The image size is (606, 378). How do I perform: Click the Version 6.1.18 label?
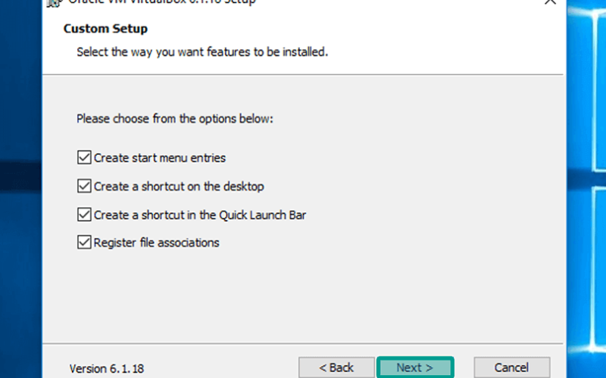tap(107, 368)
